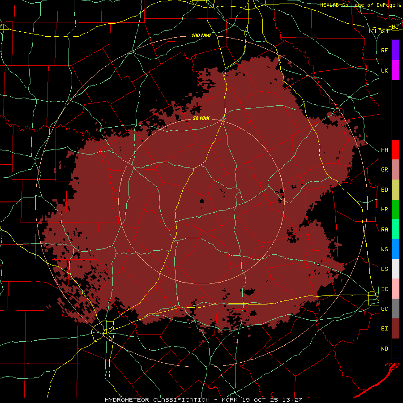Click the 13:27 timestamp text
The height and width of the screenshot is (403, 403).
pos(292,400)
